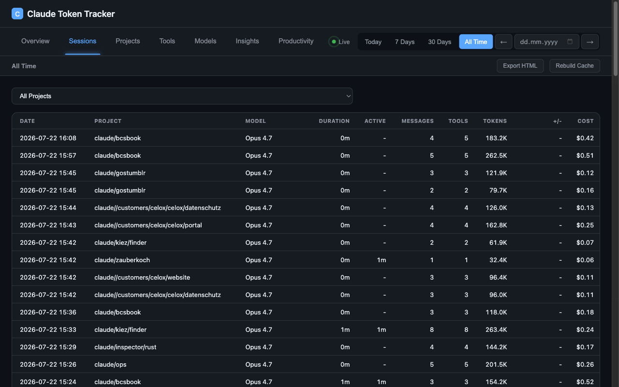
Task: Switch to the Projects tab
Action: coord(128,41)
